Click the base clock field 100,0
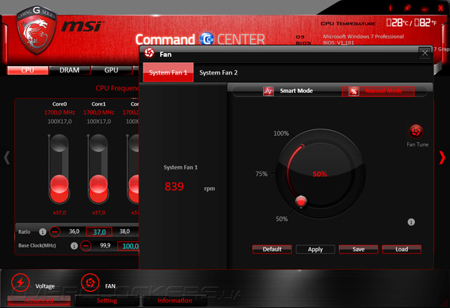The image size is (450, 308). [x=129, y=246]
